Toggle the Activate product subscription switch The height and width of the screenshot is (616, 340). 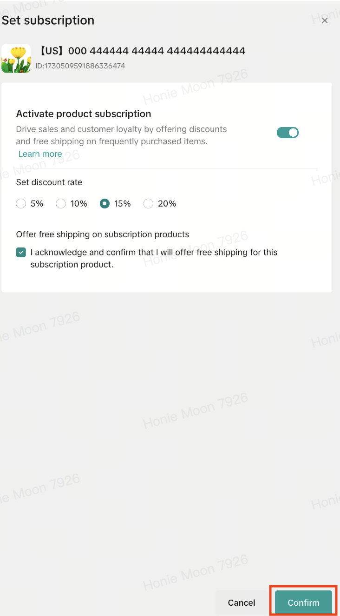(x=288, y=133)
